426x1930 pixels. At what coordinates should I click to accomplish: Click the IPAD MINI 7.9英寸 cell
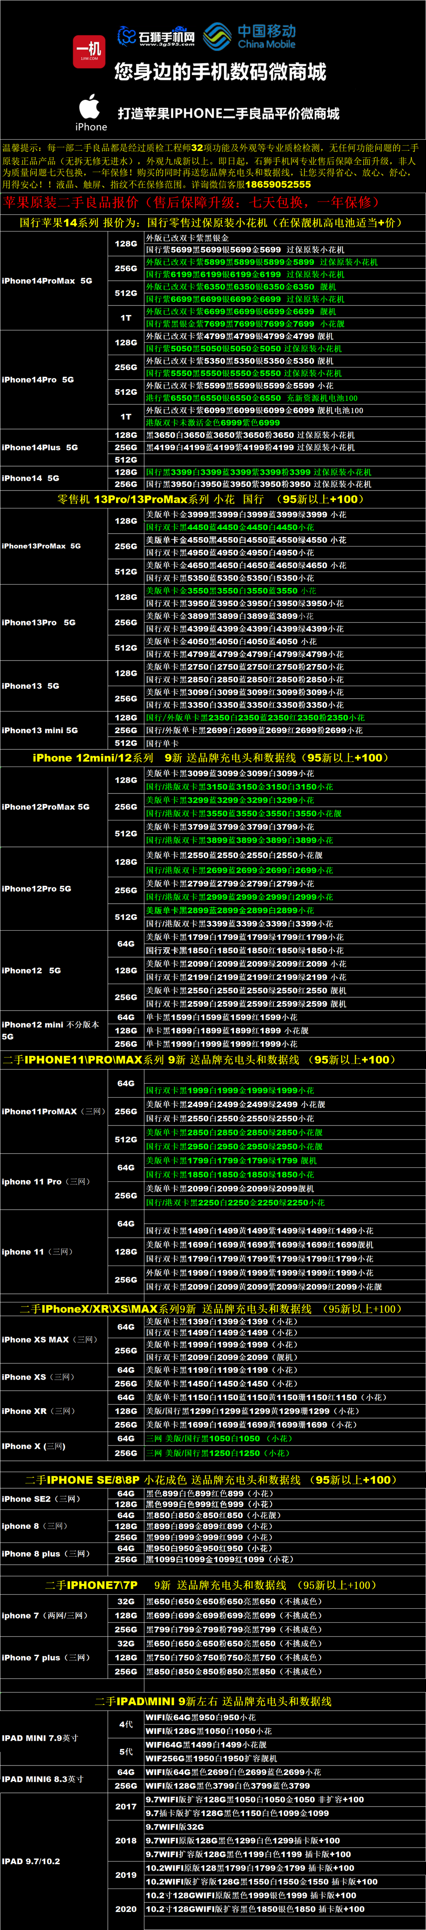tap(54, 1738)
